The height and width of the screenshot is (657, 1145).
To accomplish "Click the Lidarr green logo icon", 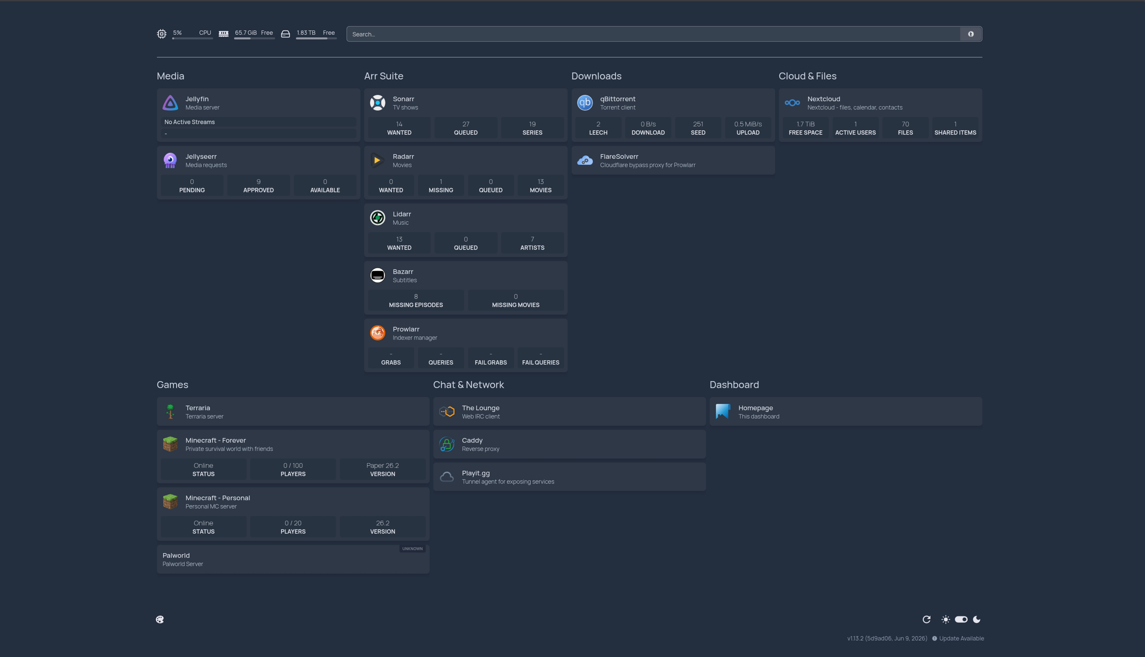I will [377, 218].
